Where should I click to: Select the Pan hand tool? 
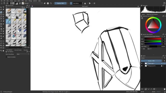pyautogui.click(x=3, y=51)
